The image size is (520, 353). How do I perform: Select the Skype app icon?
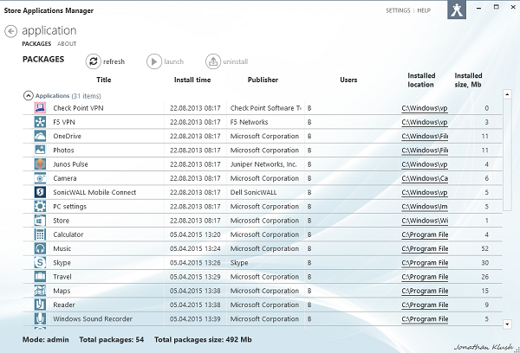tap(40, 263)
